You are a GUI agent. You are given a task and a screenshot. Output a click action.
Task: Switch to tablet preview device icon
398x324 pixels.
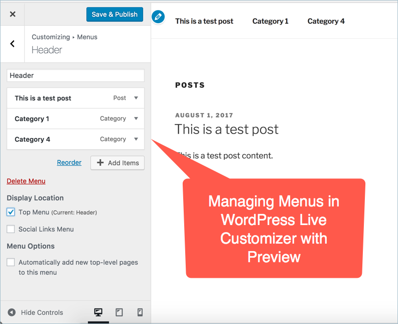pos(119,312)
